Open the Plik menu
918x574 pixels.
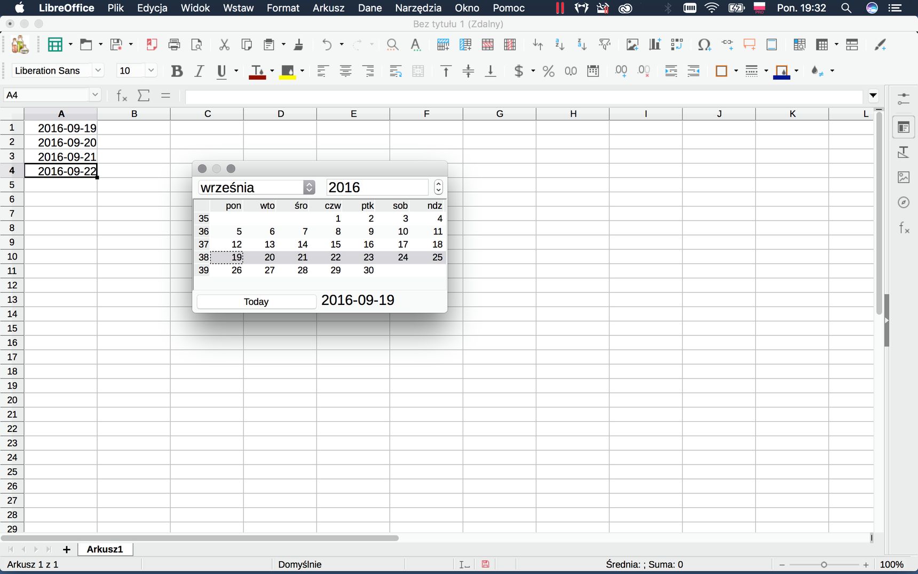(x=115, y=8)
